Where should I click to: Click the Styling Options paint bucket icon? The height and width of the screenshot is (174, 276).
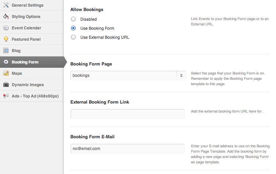tap(6, 17)
